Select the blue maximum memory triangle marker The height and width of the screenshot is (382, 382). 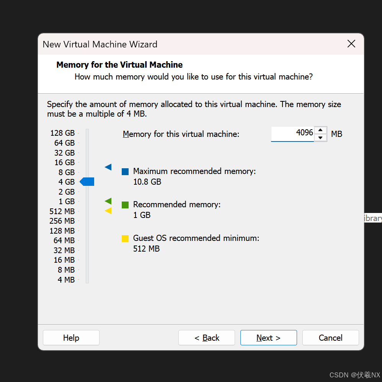(108, 167)
